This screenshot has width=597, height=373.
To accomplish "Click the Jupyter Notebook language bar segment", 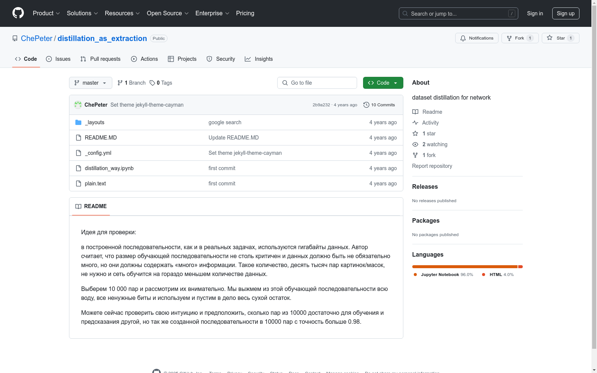I will tap(465, 267).
